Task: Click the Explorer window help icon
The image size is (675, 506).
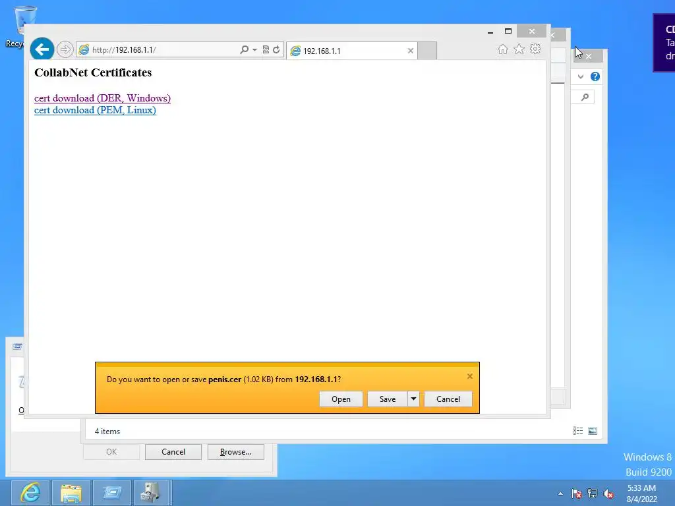Action: [595, 76]
